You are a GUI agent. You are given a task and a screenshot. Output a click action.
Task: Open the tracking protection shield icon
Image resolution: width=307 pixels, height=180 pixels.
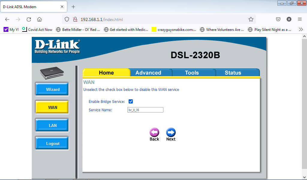point(67,19)
